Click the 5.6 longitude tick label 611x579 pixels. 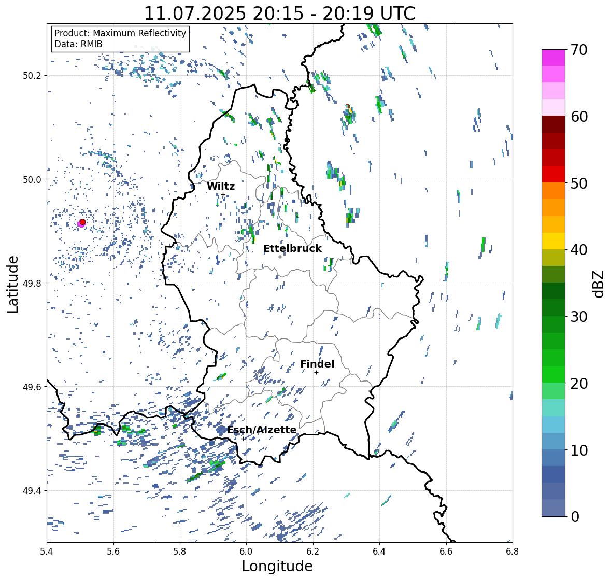click(113, 552)
